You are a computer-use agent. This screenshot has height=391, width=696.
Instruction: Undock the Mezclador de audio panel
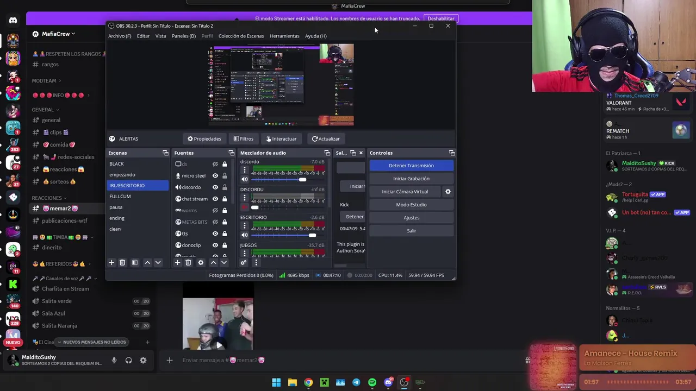(327, 153)
